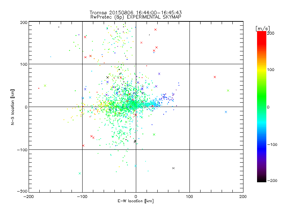The height and width of the screenshot is (214, 286).
Task: Click the green middle of the color bar
Action: coord(262,107)
